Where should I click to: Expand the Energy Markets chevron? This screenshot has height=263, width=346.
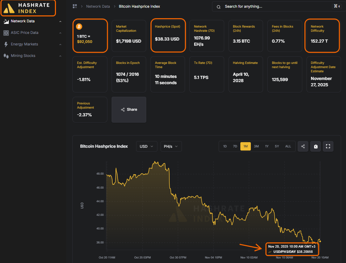point(60,44)
